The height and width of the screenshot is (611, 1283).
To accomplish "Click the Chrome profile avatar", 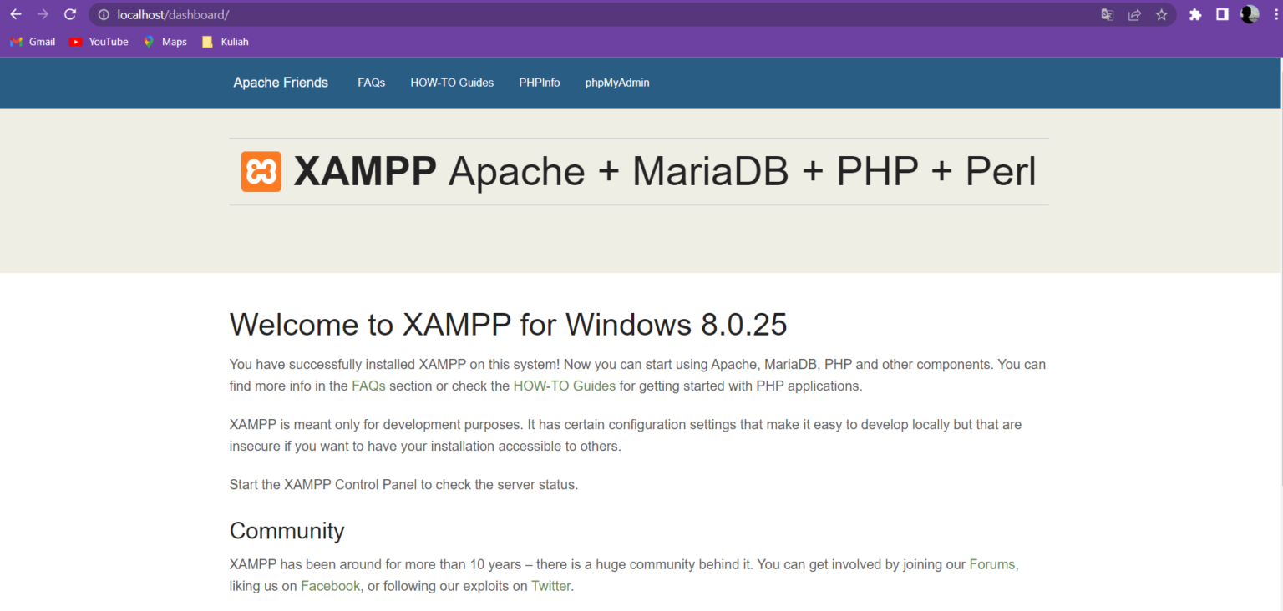I will (1249, 13).
